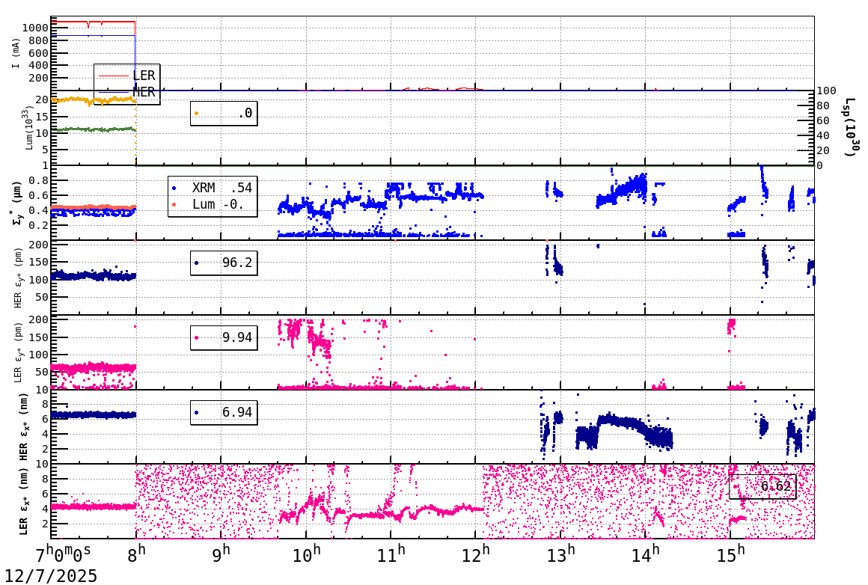This screenshot has width=868, height=585.
Task: Click the 600 tick on current axis
Action: 39,53
